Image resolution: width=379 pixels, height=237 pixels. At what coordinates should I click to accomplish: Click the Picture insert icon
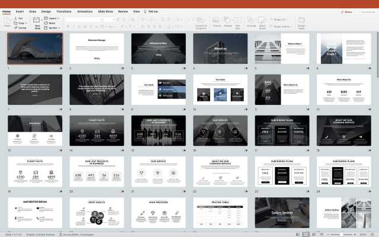click(217, 21)
